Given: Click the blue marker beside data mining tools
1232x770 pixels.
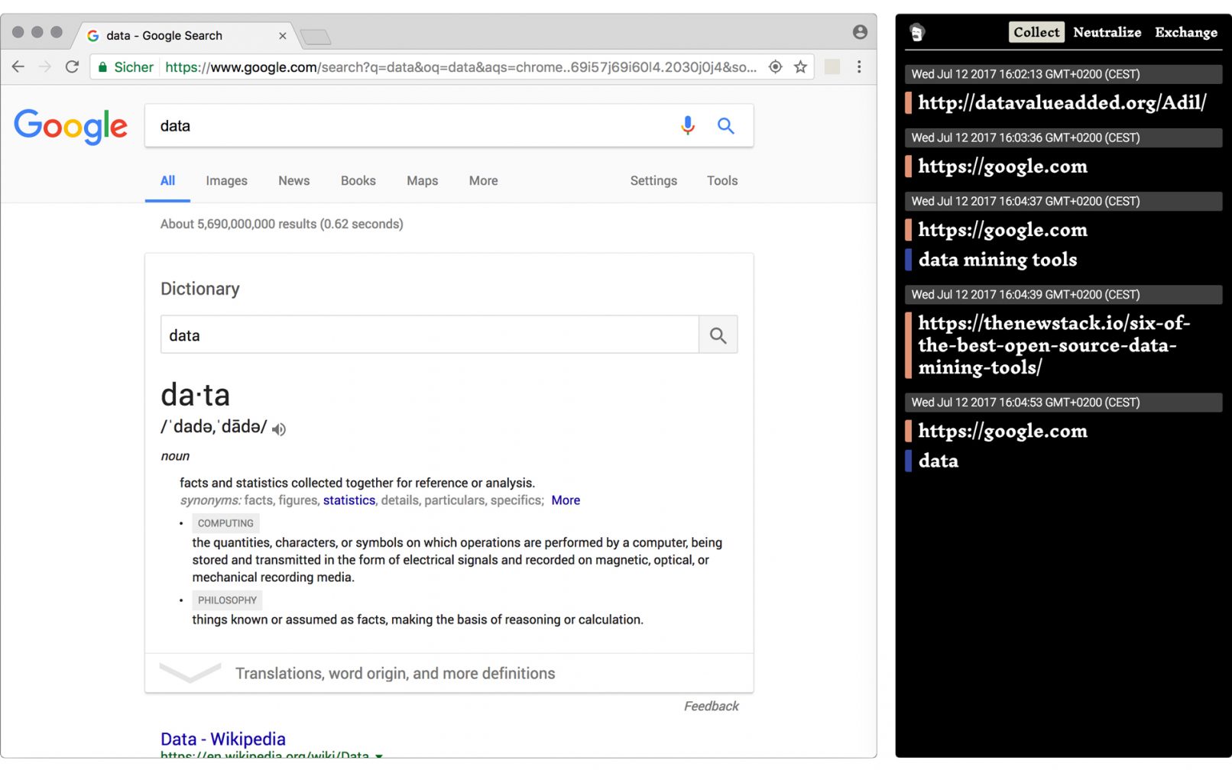Looking at the screenshot, I should pos(908,260).
